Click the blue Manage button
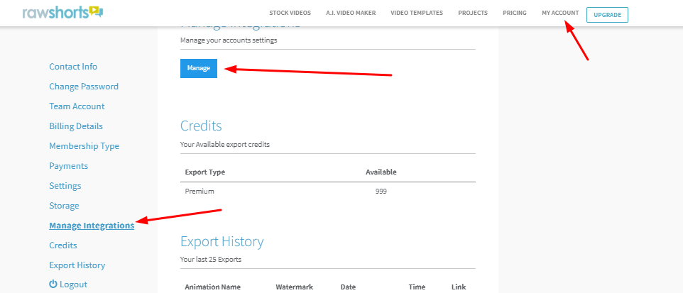Screen dimensions: 683x293 [199, 68]
